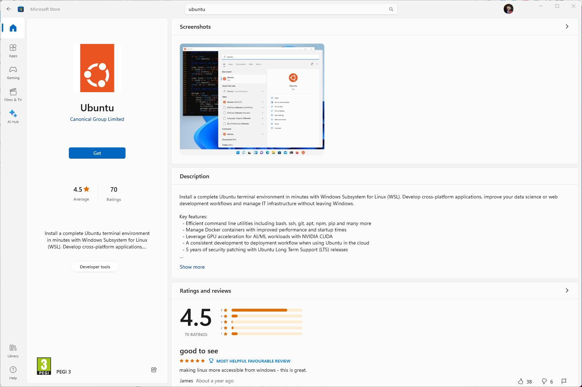Open the AI Hub section
Image resolution: width=582 pixels, height=387 pixels.
pos(13,117)
